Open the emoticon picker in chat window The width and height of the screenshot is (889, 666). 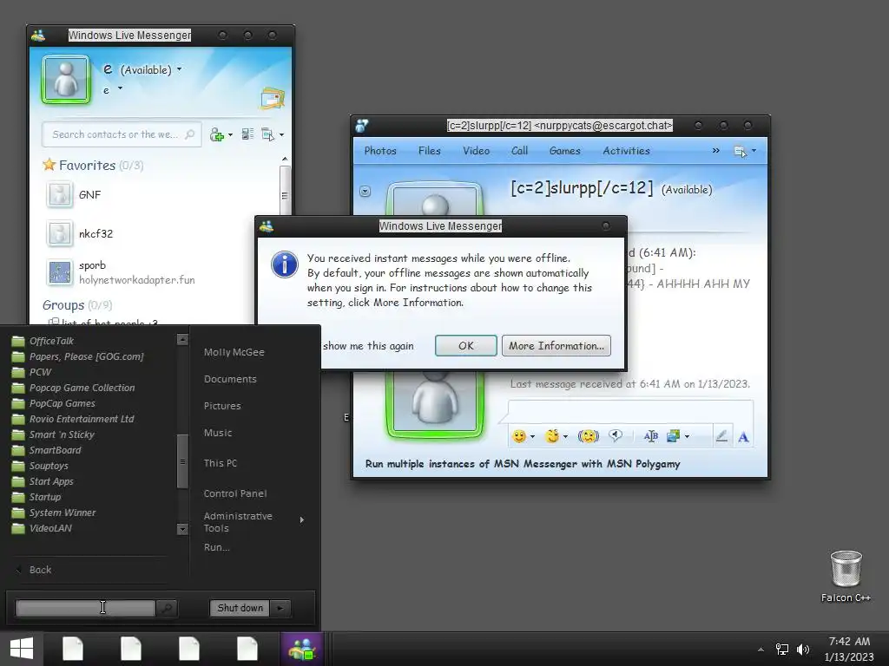coord(518,436)
